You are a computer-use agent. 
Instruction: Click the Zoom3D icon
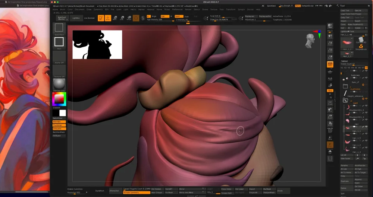tap(330, 117)
